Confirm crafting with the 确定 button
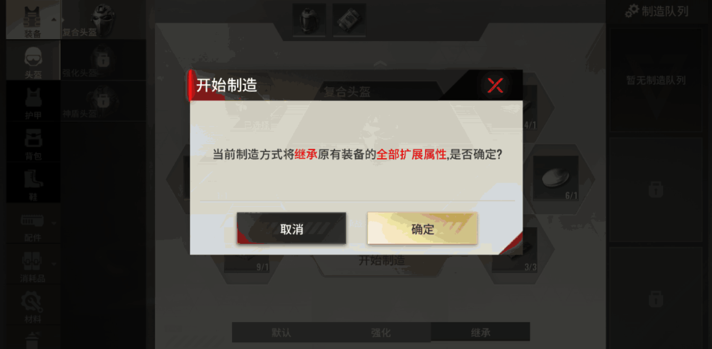 tap(422, 229)
